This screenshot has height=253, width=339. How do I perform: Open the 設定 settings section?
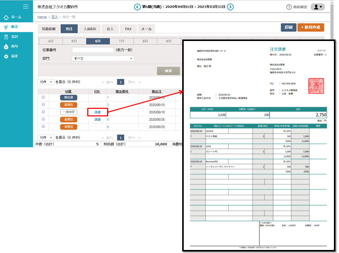click(15, 56)
